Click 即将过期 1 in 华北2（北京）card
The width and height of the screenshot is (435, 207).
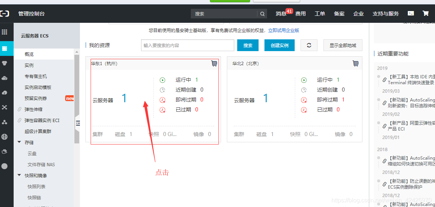pos(331,100)
